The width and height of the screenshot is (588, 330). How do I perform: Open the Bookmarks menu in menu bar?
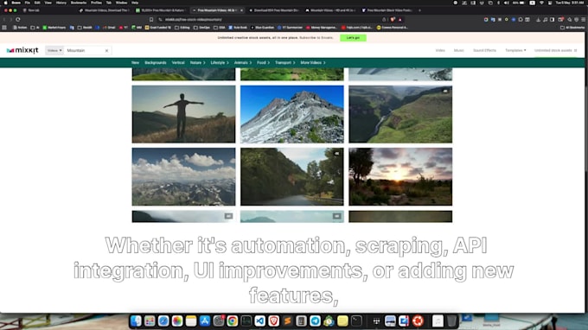(x=79, y=3)
